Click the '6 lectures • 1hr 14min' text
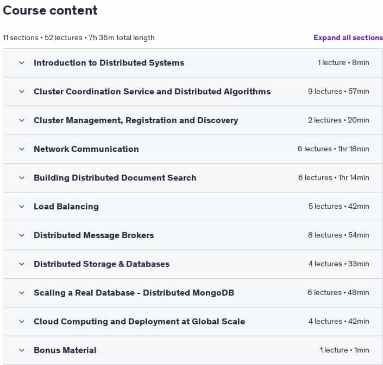 point(334,177)
